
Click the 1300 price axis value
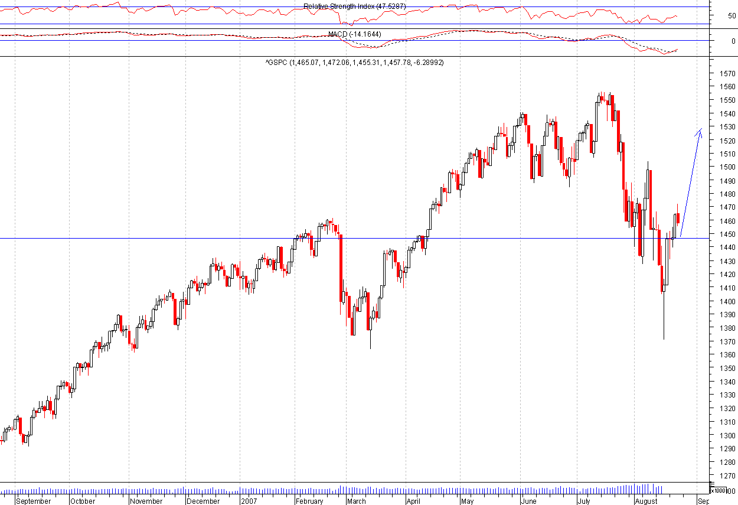click(x=727, y=435)
